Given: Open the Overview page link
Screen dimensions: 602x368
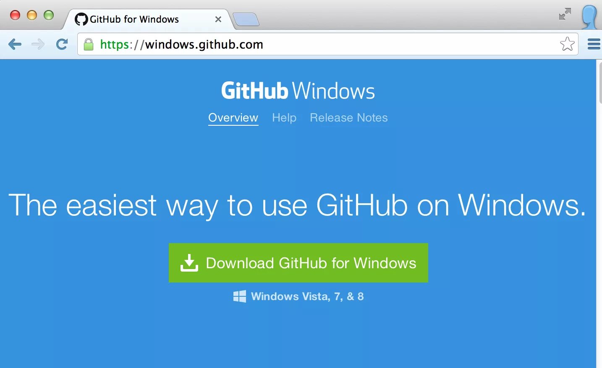Looking at the screenshot, I should pos(233,118).
